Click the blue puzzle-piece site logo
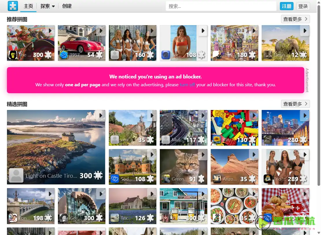Screen dimensions: 321x235 pos(13,6)
